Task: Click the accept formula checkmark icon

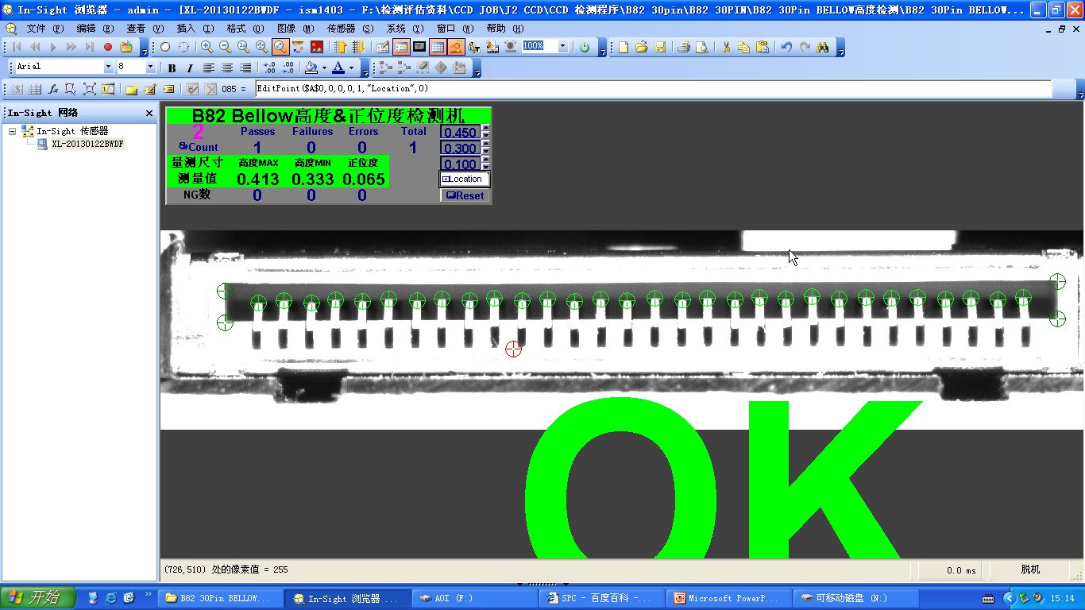Action: (192, 89)
